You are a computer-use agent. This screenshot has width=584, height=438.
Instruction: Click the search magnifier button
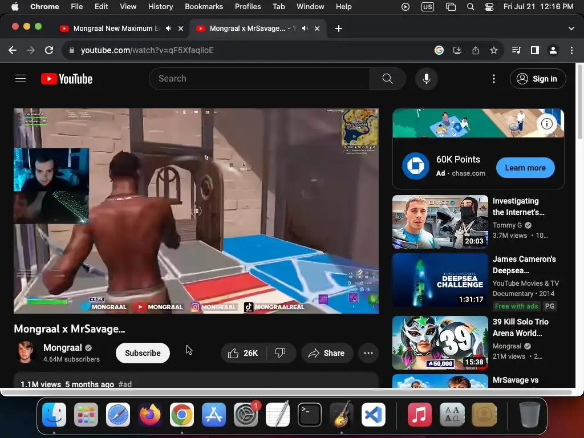(387, 79)
